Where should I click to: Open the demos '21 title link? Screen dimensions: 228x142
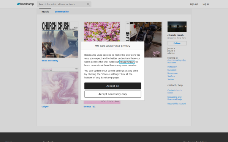click(89, 106)
